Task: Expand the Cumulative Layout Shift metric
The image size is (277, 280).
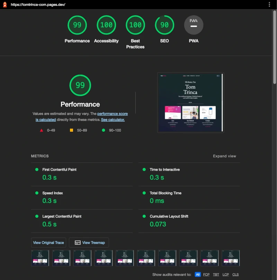Action: tap(169, 216)
